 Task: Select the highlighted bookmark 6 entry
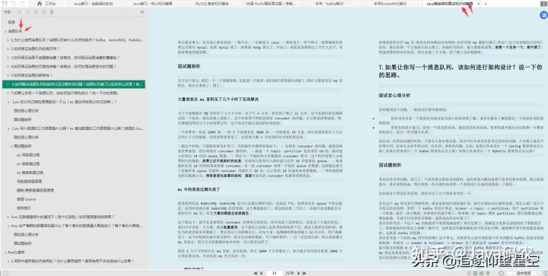click(x=74, y=84)
